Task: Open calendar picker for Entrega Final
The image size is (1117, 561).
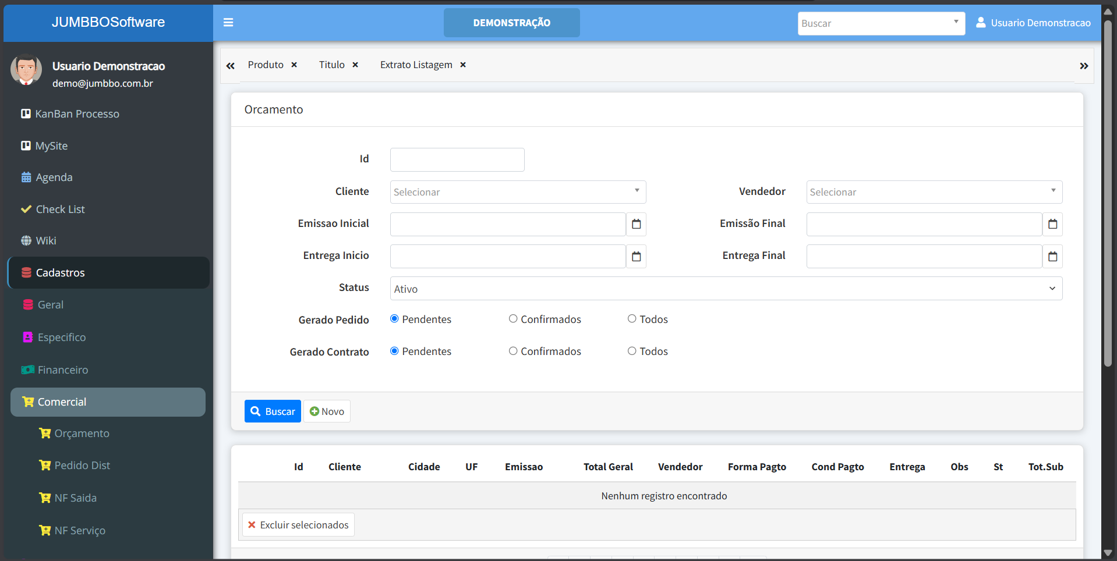Action: pyautogui.click(x=1053, y=256)
